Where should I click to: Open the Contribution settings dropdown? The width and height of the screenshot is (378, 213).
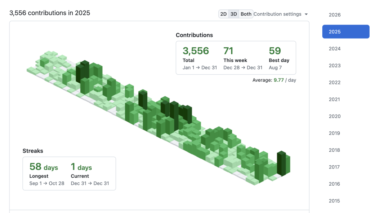pos(281,14)
